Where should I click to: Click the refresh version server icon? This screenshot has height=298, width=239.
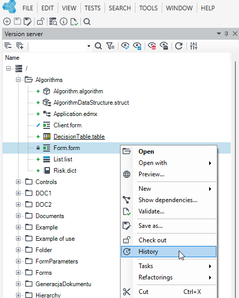pyautogui.click(x=179, y=46)
